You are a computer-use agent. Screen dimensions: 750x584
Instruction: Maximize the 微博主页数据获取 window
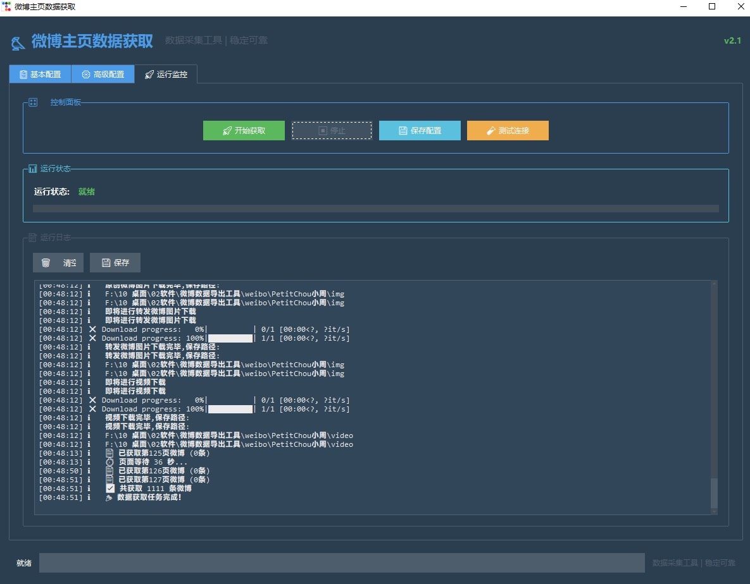[712, 7]
